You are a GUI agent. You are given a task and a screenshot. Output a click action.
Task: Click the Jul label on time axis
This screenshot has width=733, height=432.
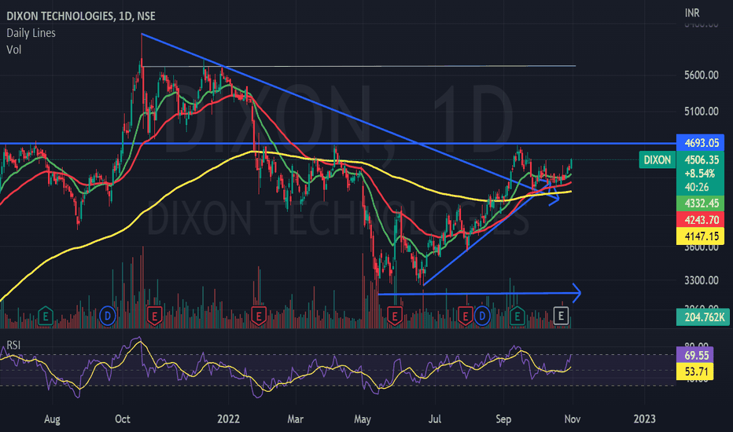435,419
